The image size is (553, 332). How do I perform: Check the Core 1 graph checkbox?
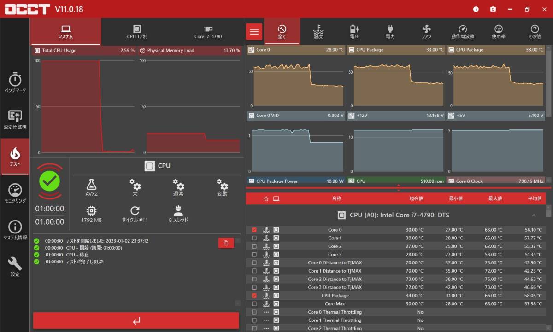(254, 238)
